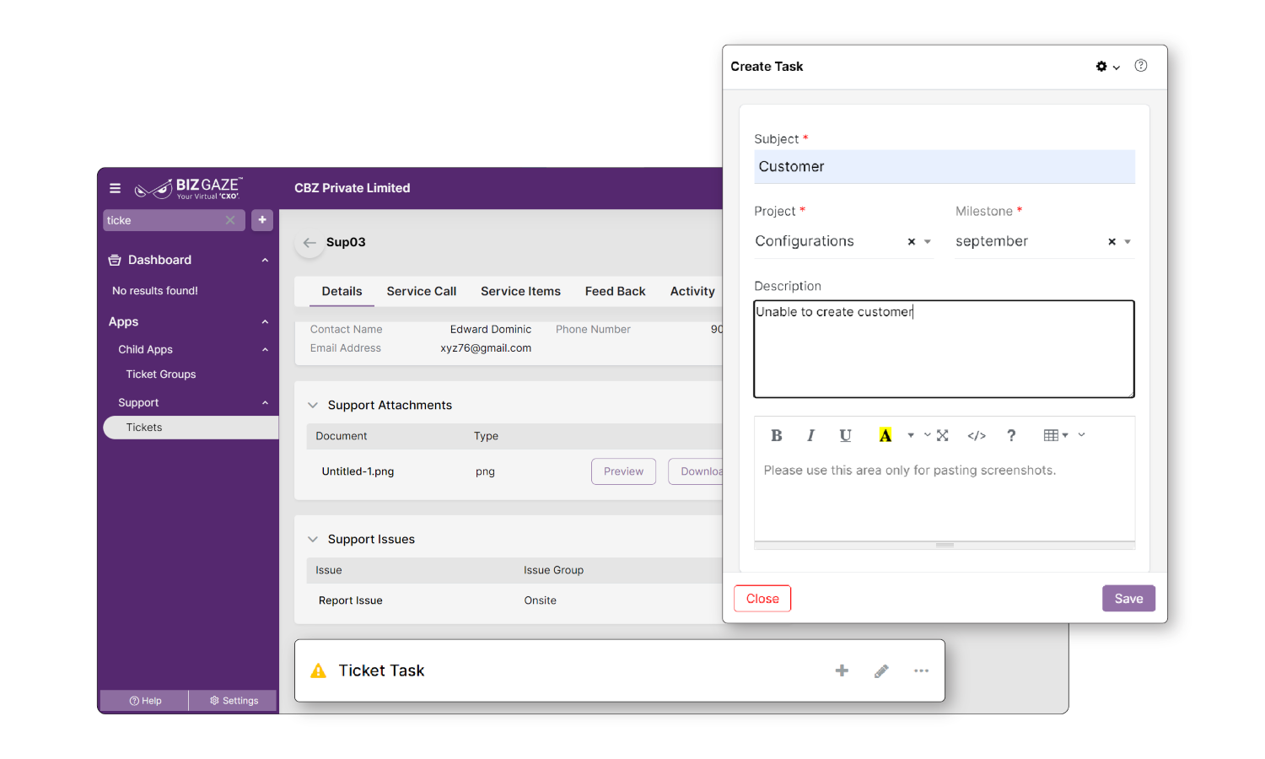Open the Project Configurations dropdown
This screenshot has height=759, width=1265.
pos(928,242)
